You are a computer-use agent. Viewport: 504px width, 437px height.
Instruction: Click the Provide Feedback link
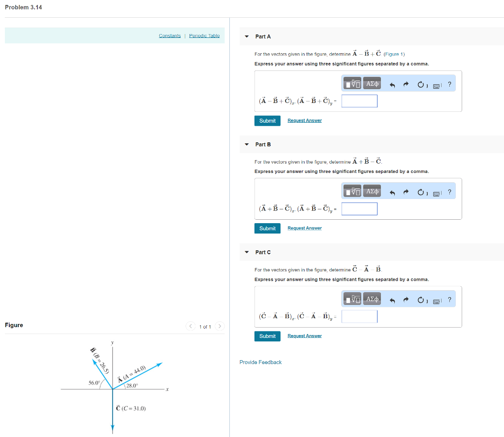click(260, 362)
